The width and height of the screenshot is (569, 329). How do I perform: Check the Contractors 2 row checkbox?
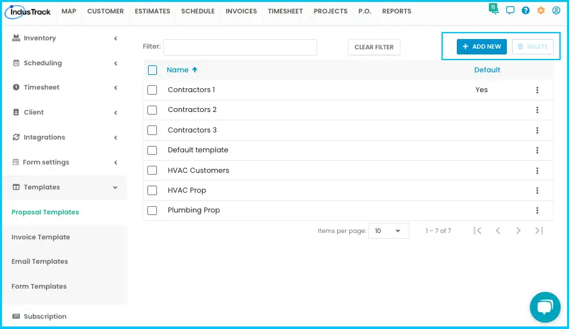tap(152, 110)
